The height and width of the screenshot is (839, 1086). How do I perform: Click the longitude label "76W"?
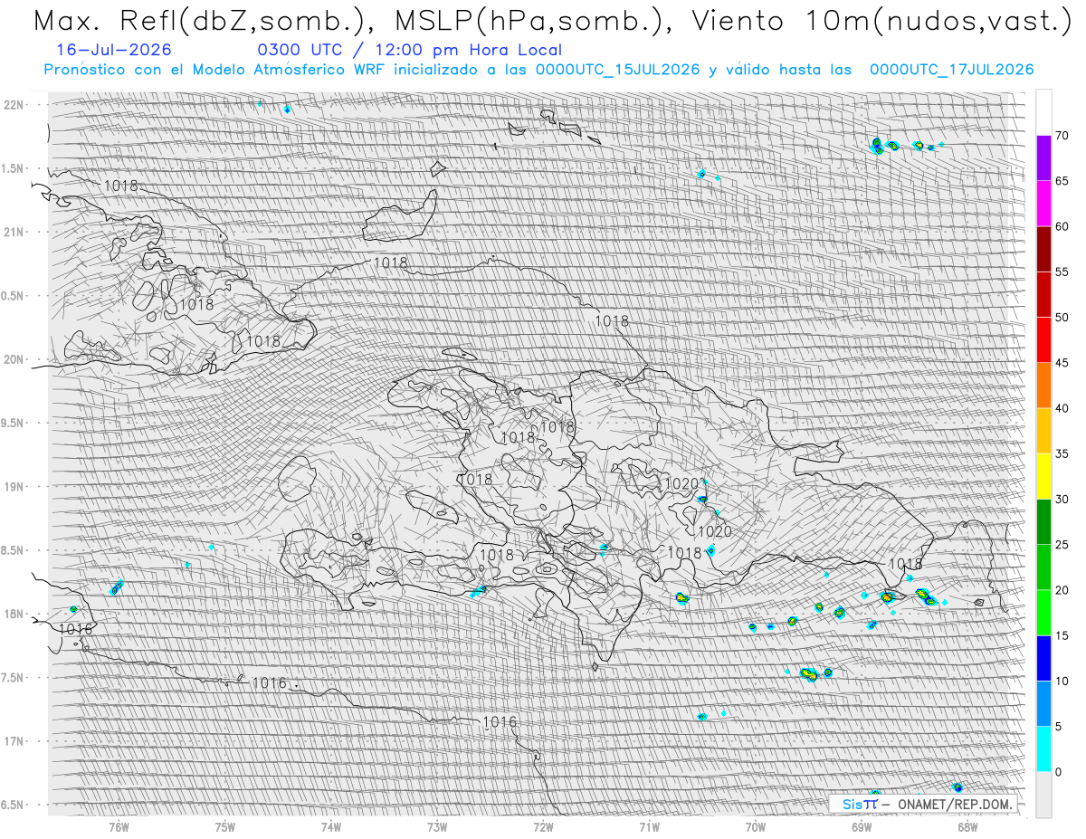click(119, 827)
